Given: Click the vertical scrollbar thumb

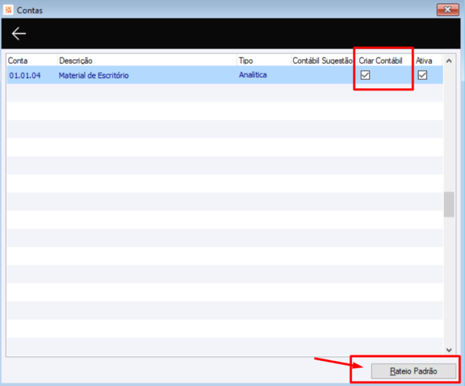Looking at the screenshot, I should (x=449, y=204).
